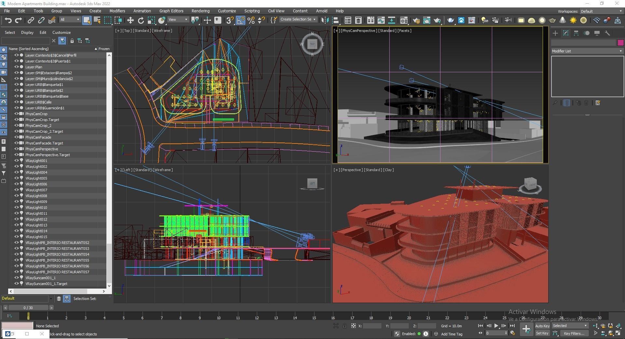Activate the Select Object tool
The width and height of the screenshot is (625, 339).
[87, 20]
